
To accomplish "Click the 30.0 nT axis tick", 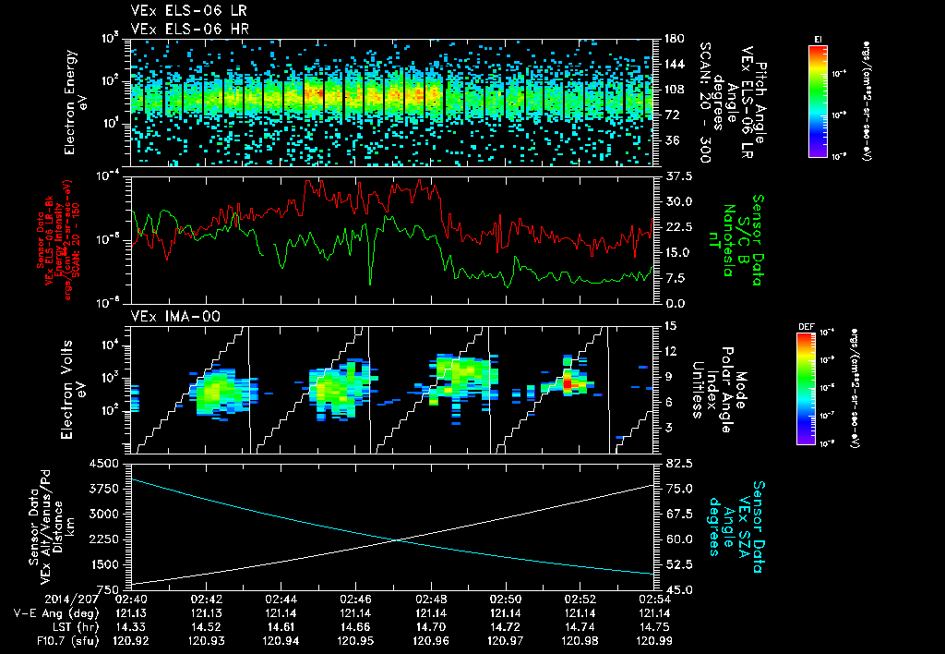I will point(678,201).
